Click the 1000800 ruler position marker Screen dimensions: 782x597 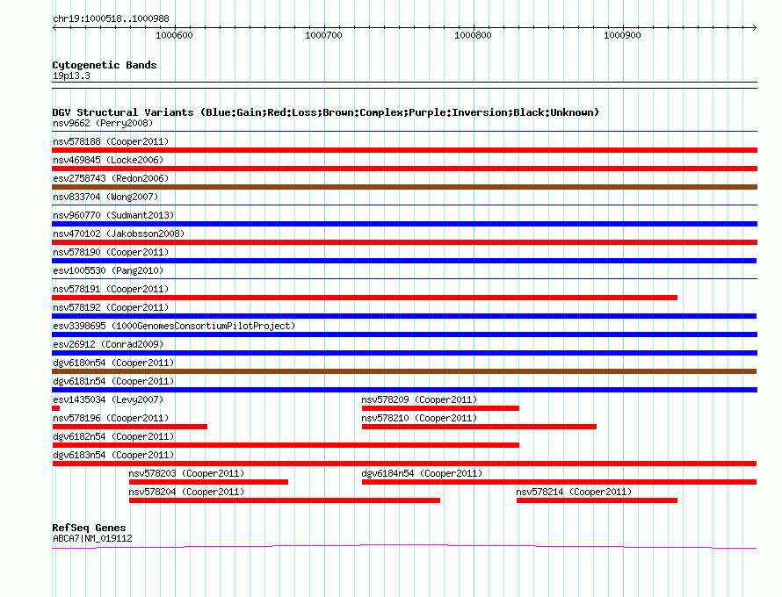click(473, 35)
